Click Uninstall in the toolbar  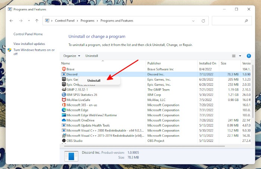92,56
